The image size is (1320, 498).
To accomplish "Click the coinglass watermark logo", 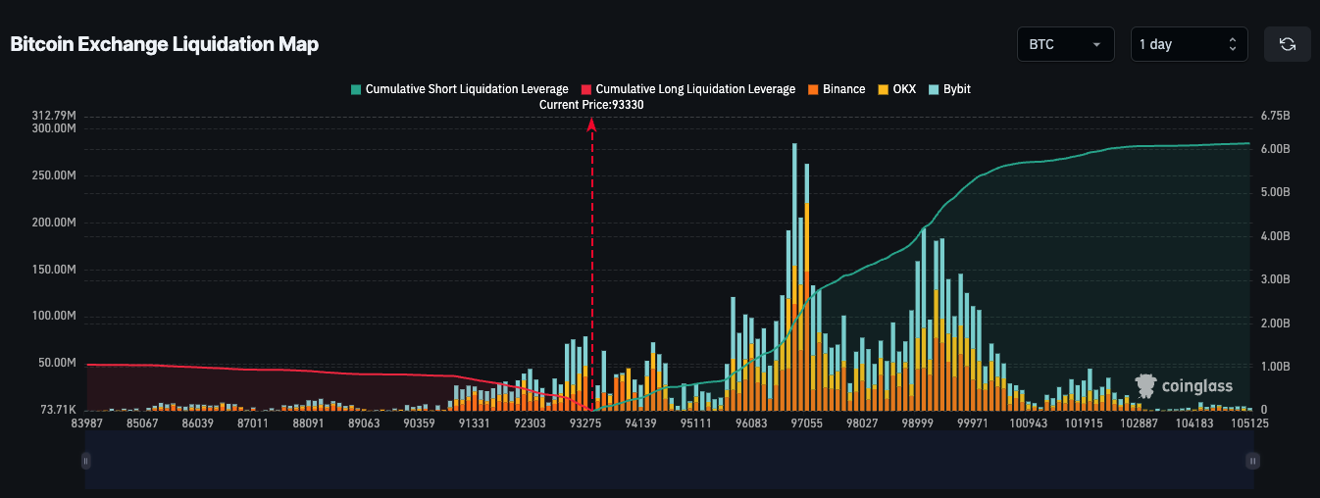I will [x=1184, y=385].
